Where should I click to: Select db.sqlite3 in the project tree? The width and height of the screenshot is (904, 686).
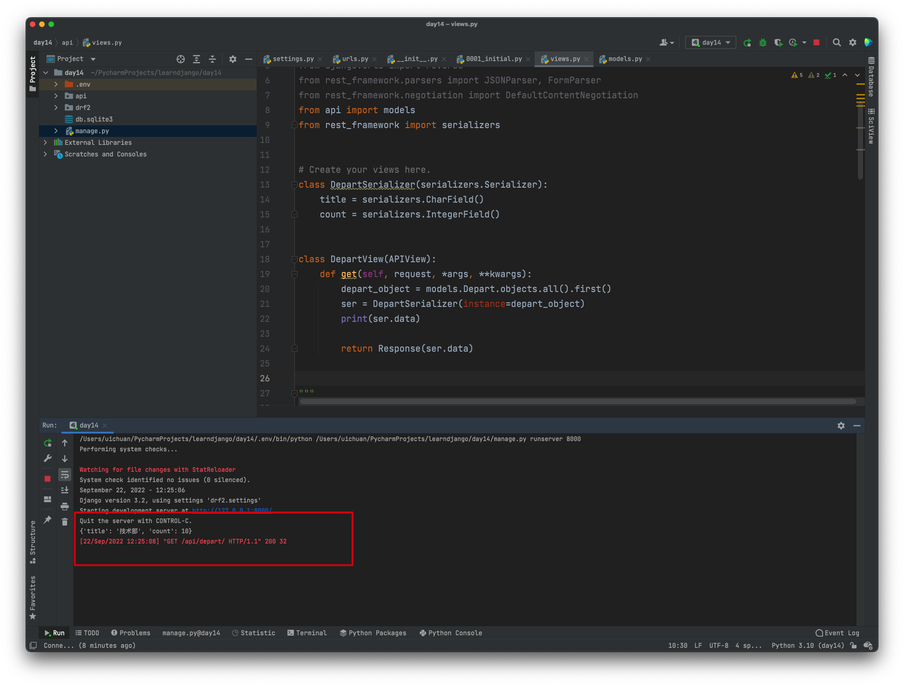click(94, 119)
